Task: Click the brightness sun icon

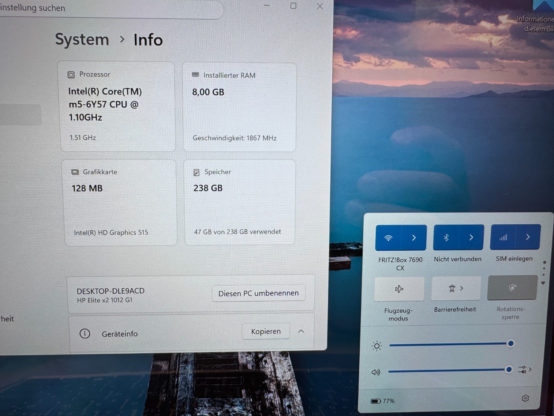Action: [377, 346]
